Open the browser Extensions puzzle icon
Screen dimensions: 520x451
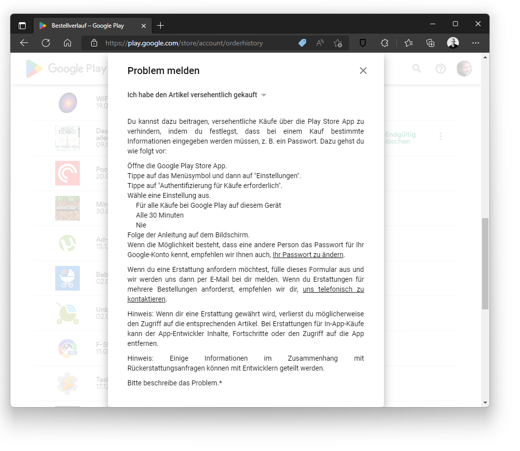click(384, 43)
